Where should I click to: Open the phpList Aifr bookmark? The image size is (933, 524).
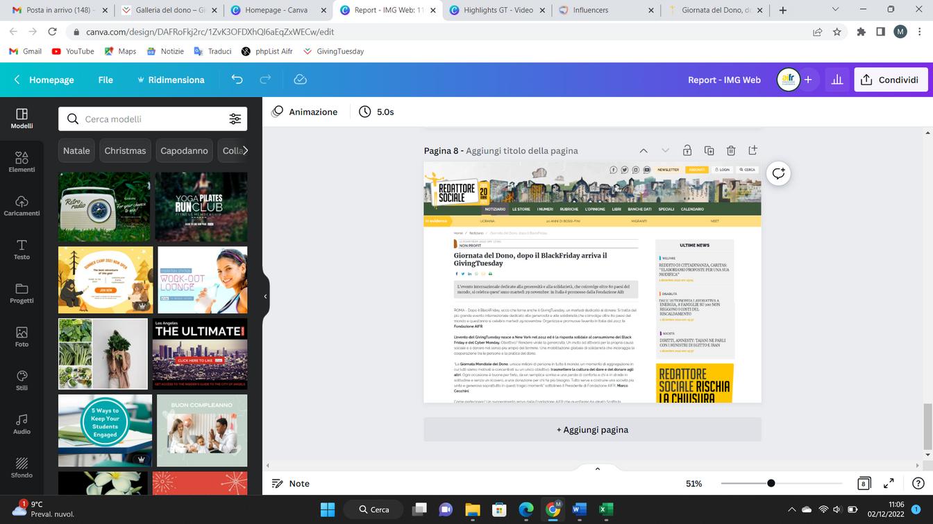(x=267, y=51)
